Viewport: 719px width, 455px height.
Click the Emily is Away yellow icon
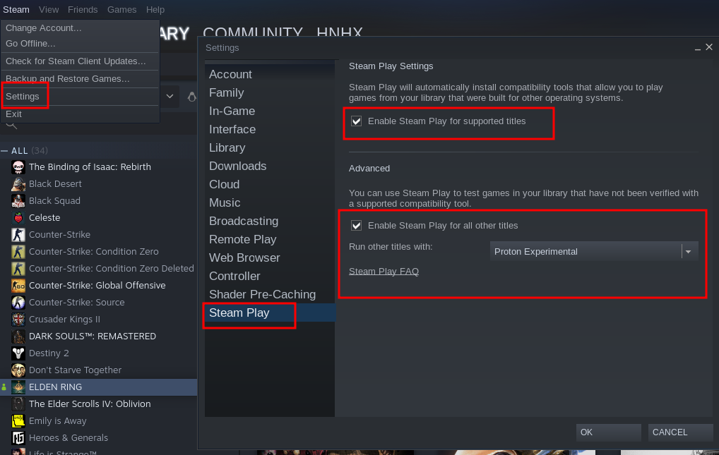18,421
